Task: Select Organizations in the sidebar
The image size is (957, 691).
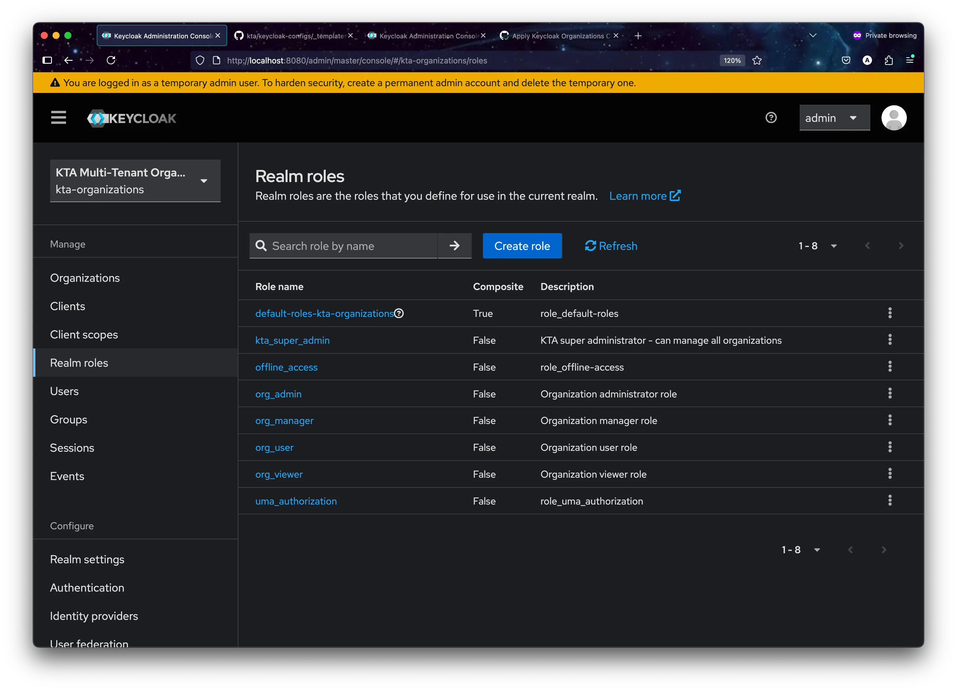Action: click(x=85, y=278)
